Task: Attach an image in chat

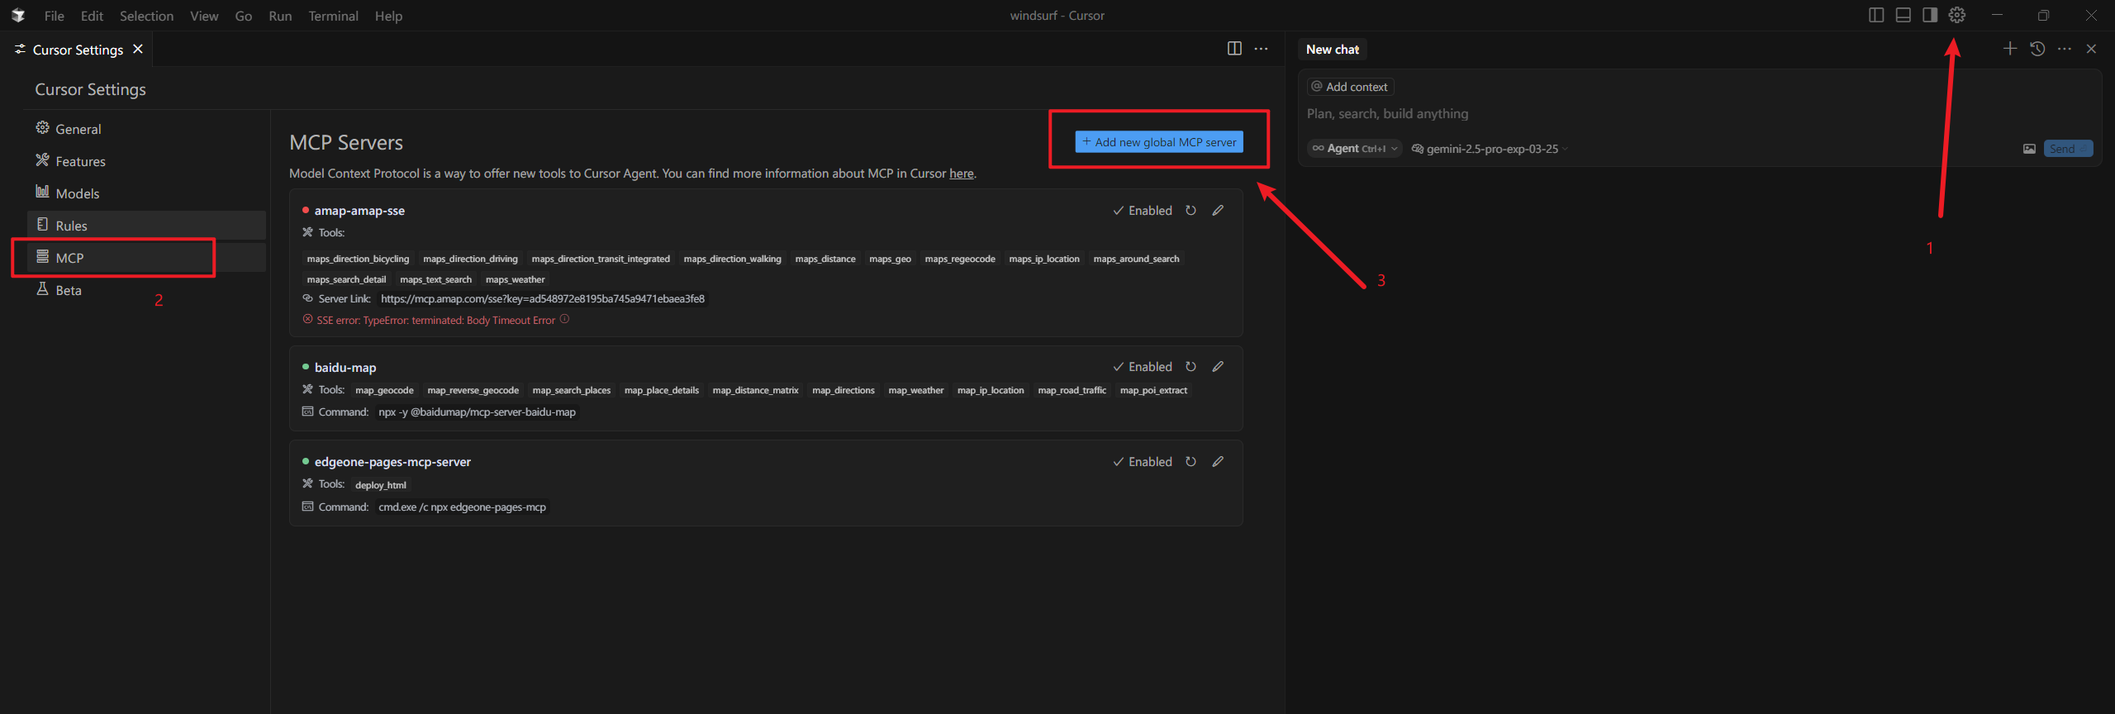Action: coord(2029,149)
